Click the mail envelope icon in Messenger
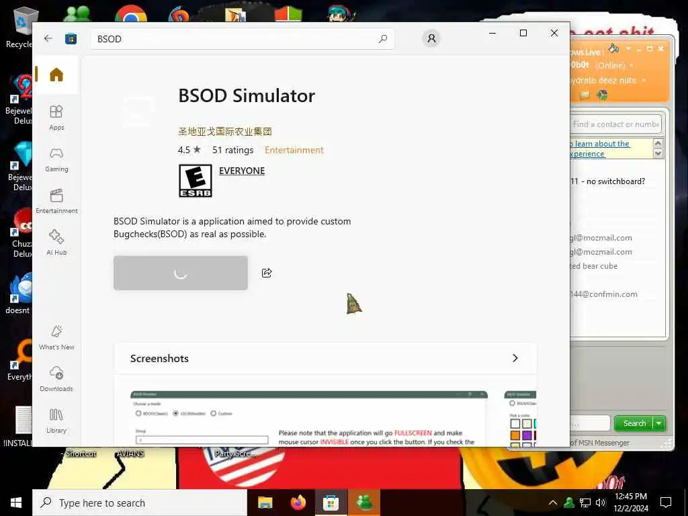The height and width of the screenshot is (516, 688). click(585, 95)
